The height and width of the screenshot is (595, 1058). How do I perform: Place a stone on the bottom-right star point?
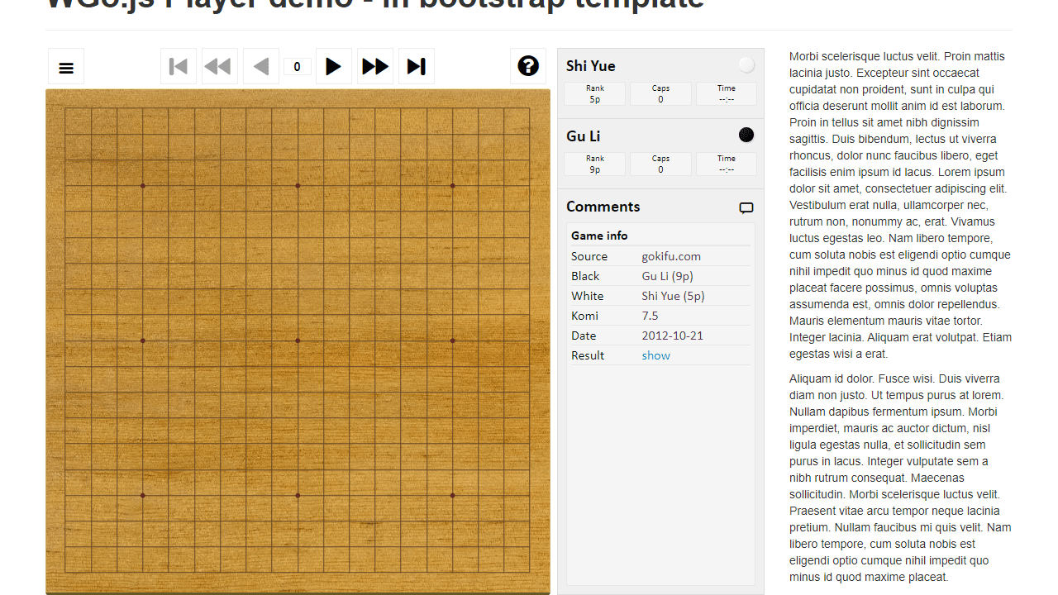(452, 495)
